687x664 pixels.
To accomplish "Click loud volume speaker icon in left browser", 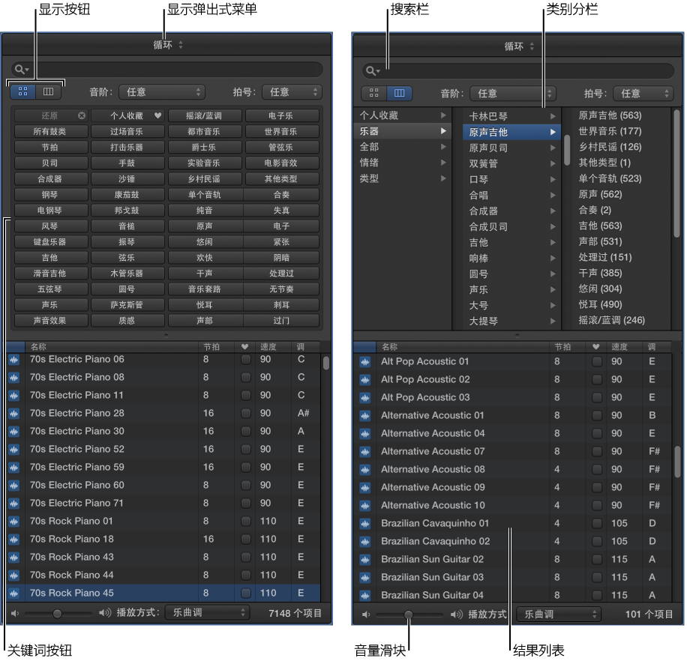I will pos(105,613).
